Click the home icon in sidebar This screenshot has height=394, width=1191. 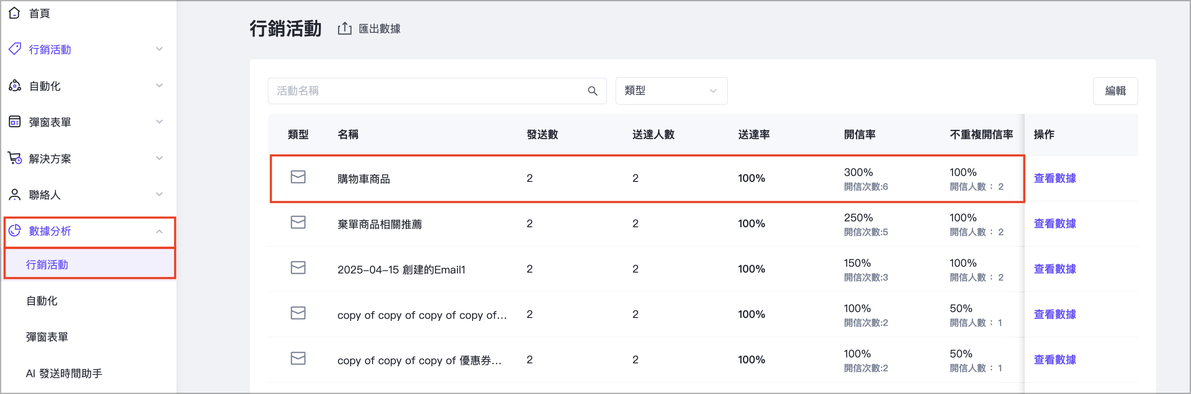14,13
